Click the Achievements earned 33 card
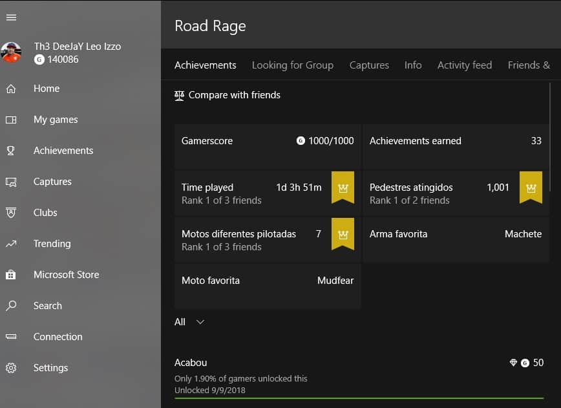 tap(456, 147)
